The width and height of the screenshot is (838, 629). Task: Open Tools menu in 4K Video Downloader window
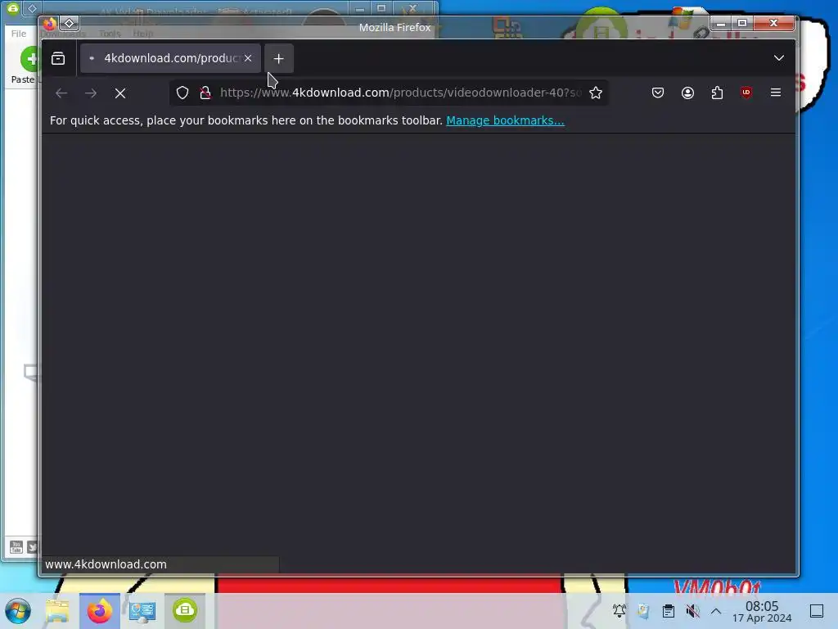click(x=110, y=33)
